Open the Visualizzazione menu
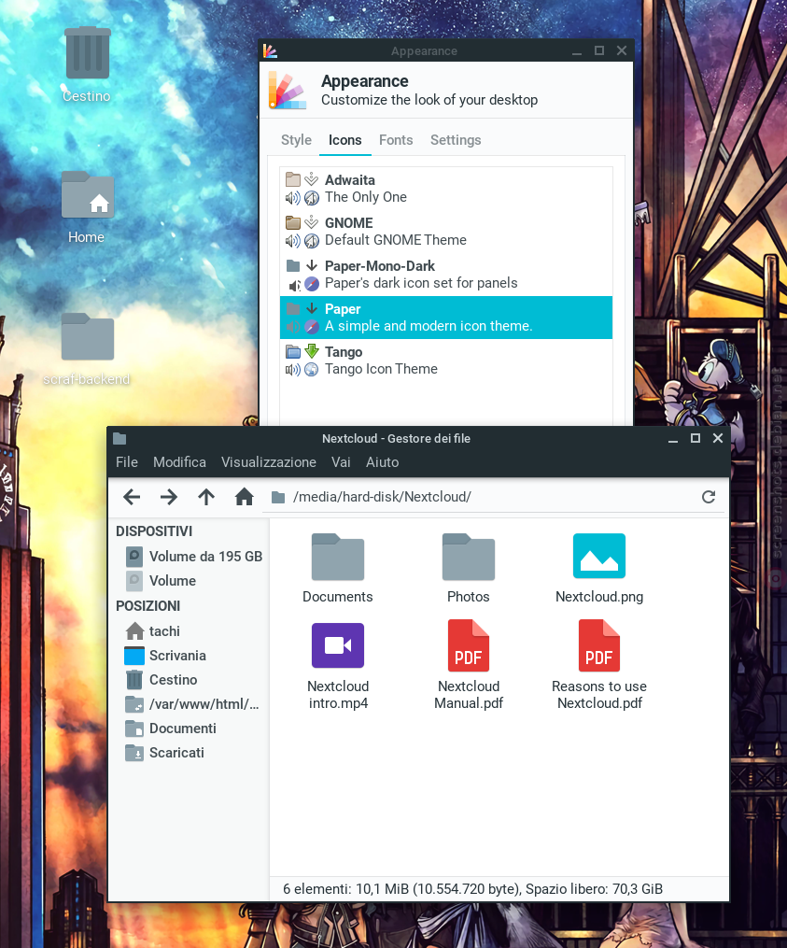This screenshot has width=787, height=948. coord(268,462)
